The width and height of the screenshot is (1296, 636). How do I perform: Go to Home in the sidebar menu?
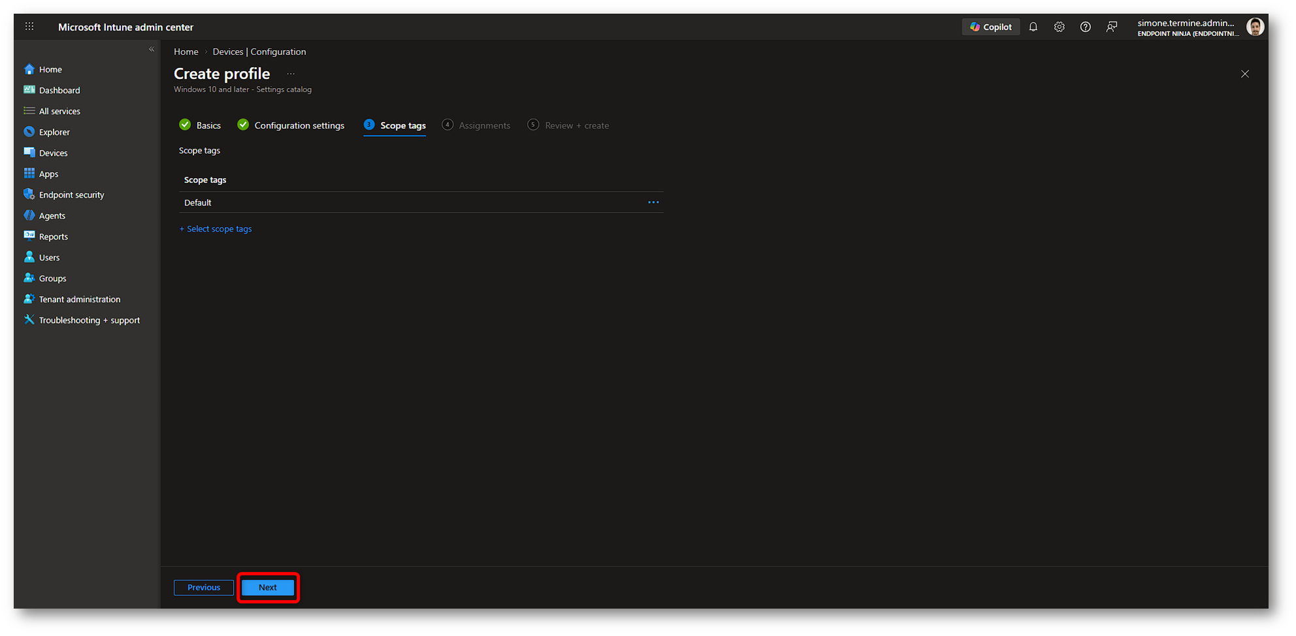[x=50, y=70]
